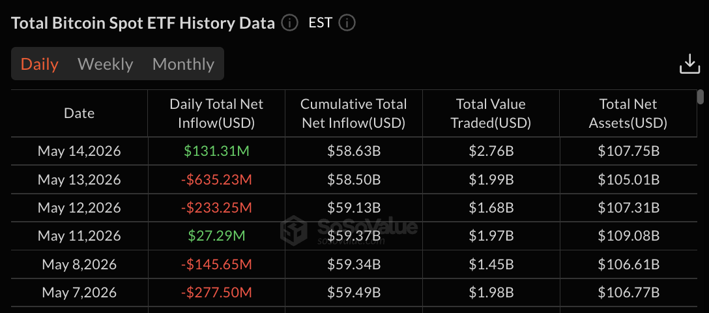Click net assets $107.31B
Screen dimensions: 709x313
628,207
